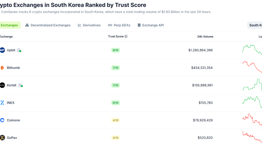This screenshot has height=145, width=262.
Task: Click the GoPax exchange logo
Action: pos(2,138)
